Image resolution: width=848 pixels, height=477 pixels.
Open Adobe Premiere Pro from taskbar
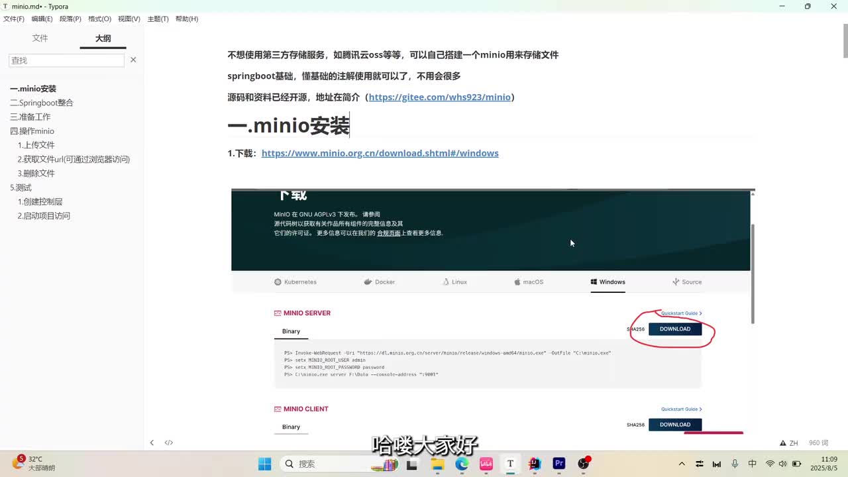(559, 464)
